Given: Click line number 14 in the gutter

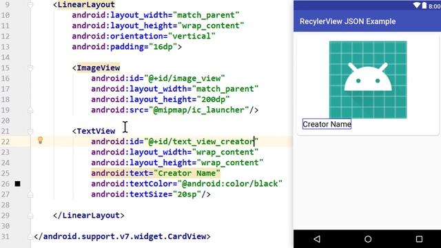Looking at the screenshot, I should 5,57.
